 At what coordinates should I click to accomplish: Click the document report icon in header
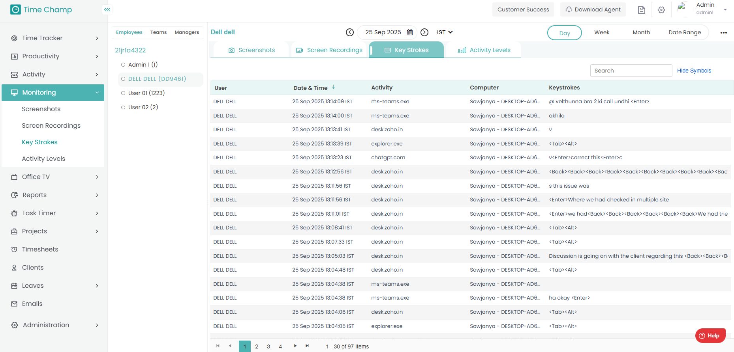coord(642,10)
